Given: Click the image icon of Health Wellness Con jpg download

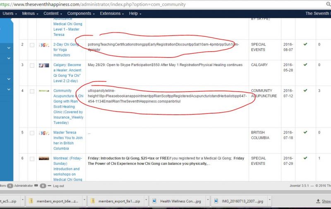Looking at the screenshot, I should 154,201.
